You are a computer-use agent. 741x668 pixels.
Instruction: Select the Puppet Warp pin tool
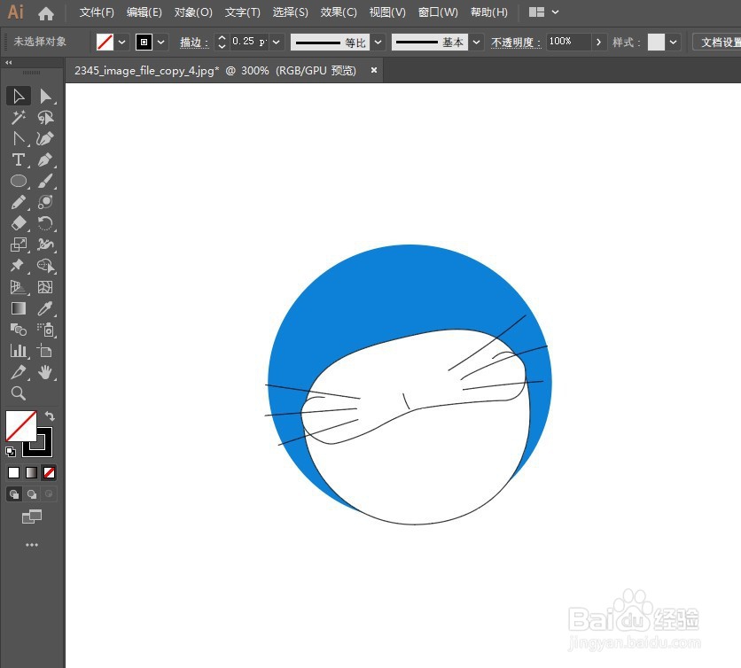point(19,266)
